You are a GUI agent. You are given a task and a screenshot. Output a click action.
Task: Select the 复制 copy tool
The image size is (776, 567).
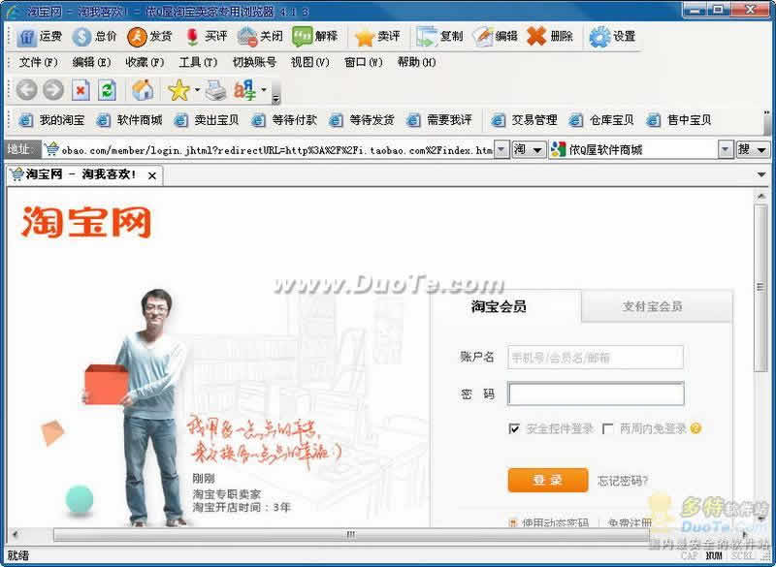[x=439, y=37]
